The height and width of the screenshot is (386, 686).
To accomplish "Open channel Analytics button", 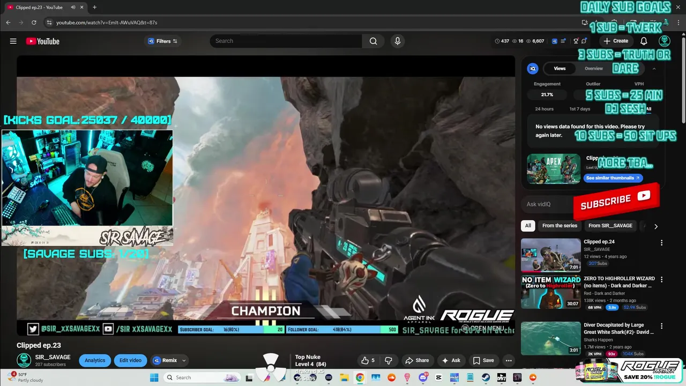I will (95, 360).
